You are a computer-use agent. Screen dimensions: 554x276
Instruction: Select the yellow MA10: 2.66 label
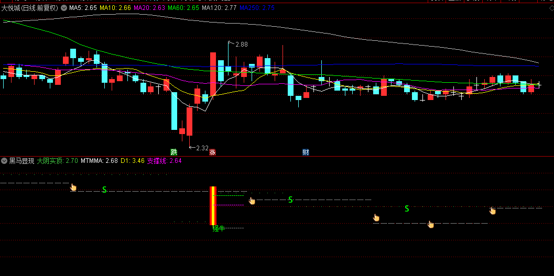click(115, 8)
